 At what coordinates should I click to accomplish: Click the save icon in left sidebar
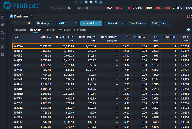[x=3, y=32]
